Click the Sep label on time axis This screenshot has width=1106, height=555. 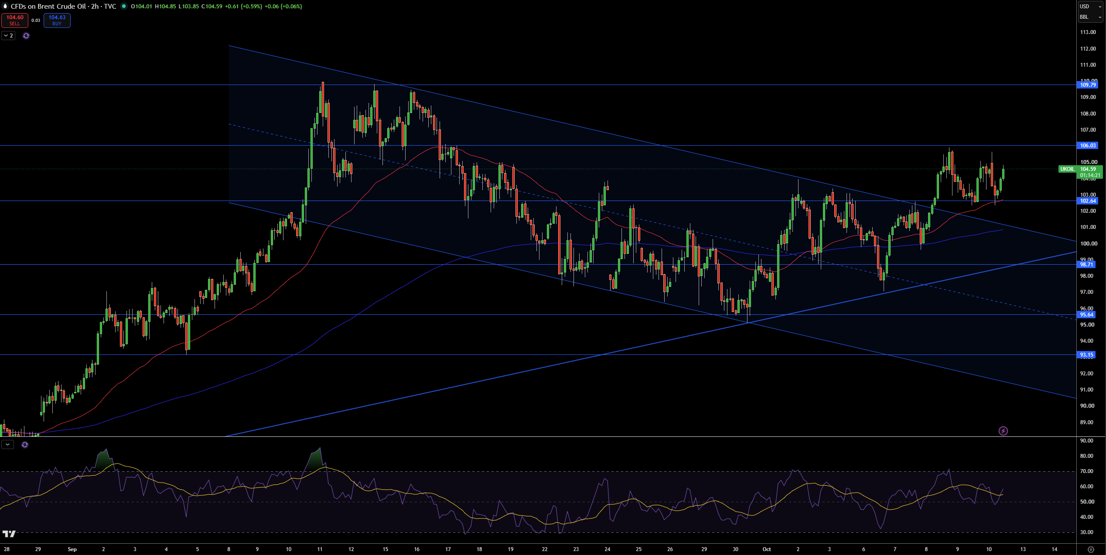72,549
